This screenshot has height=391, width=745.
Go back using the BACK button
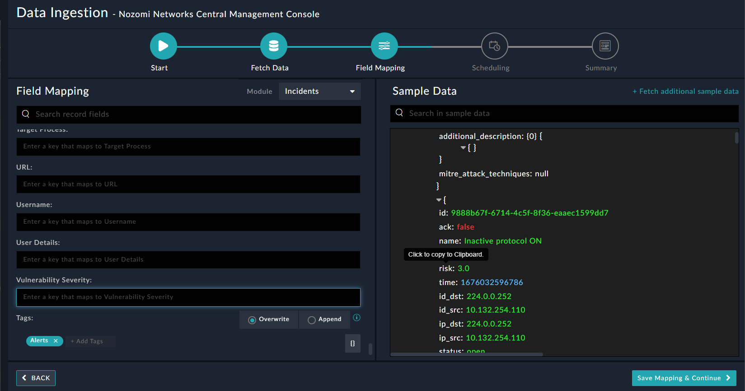[36, 378]
